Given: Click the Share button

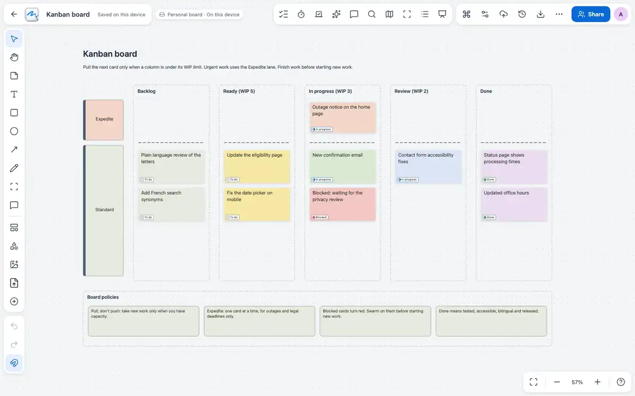Looking at the screenshot, I should [x=591, y=14].
